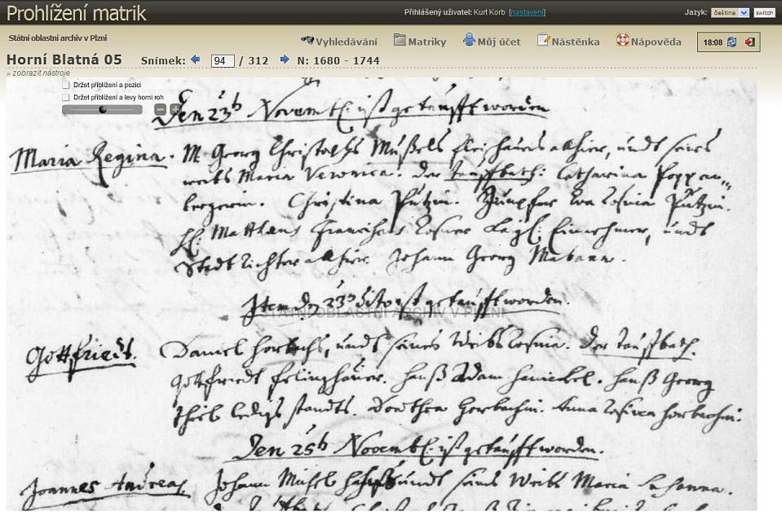Click the snímek page number field
782x512 pixels.
click(222, 61)
